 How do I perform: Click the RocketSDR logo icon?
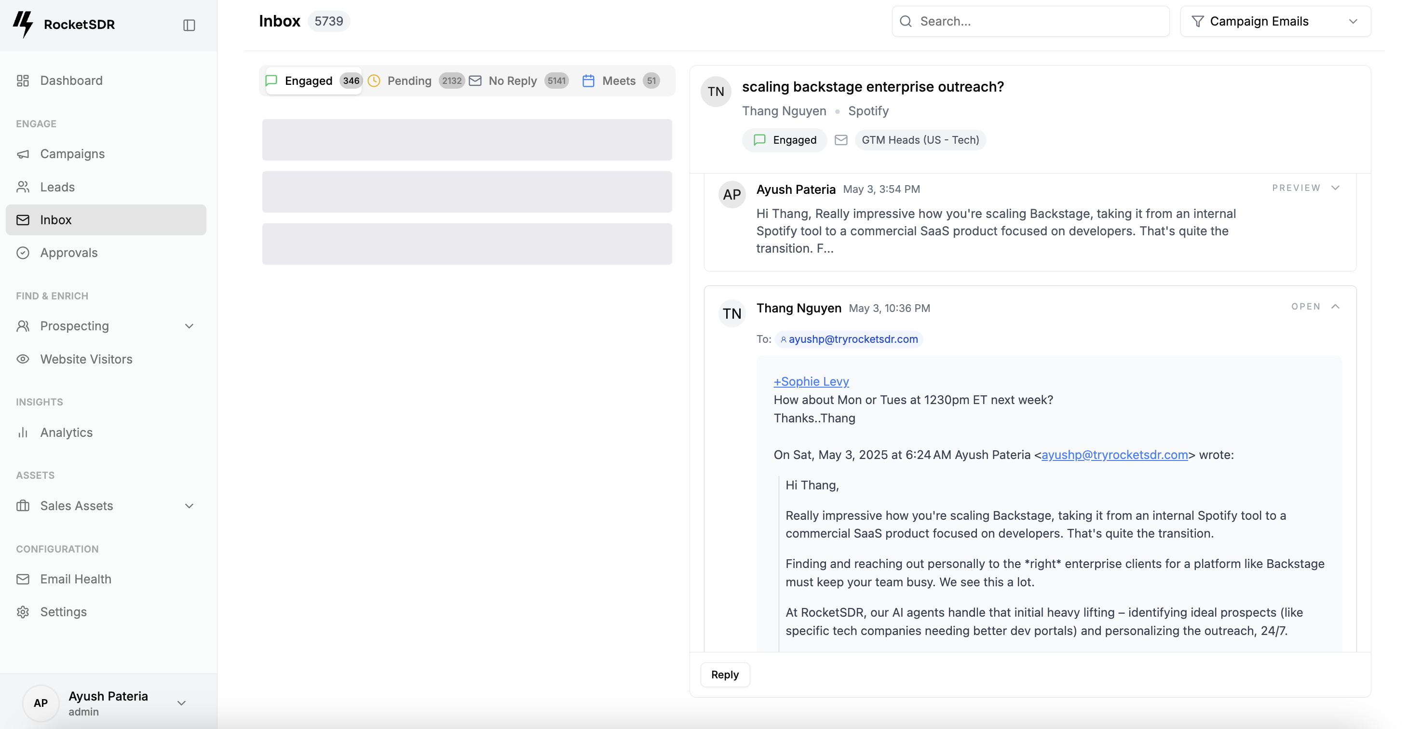tap(23, 24)
